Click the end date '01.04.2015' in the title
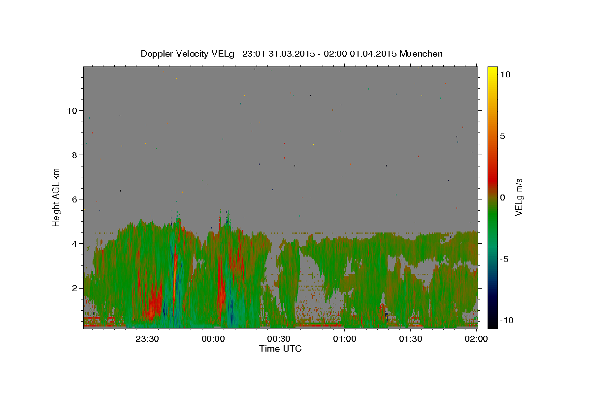This screenshot has width=591, height=394. click(x=373, y=54)
